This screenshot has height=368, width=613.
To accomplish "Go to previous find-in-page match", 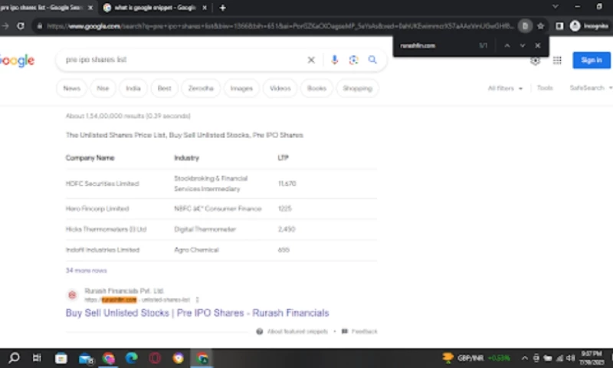I will click(507, 45).
